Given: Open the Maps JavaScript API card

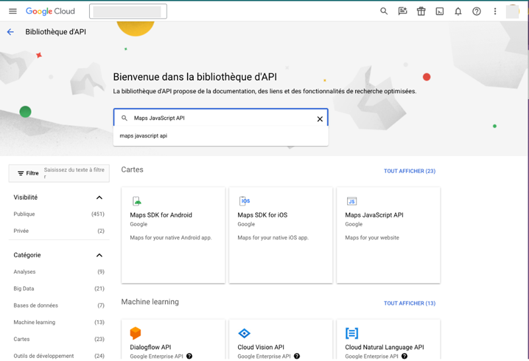Looking at the screenshot, I should [388, 235].
